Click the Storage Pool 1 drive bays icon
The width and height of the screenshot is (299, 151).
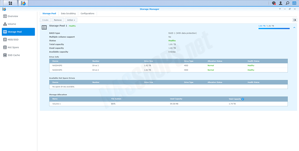[44, 27]
